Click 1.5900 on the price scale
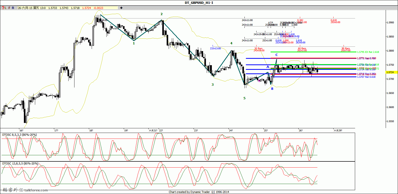The height and width of the screenshot is (194, 398). click(x=390, y=23)
